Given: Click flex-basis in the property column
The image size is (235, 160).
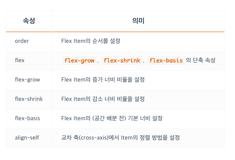Looking at the screenshot, I should click(27, 118).
